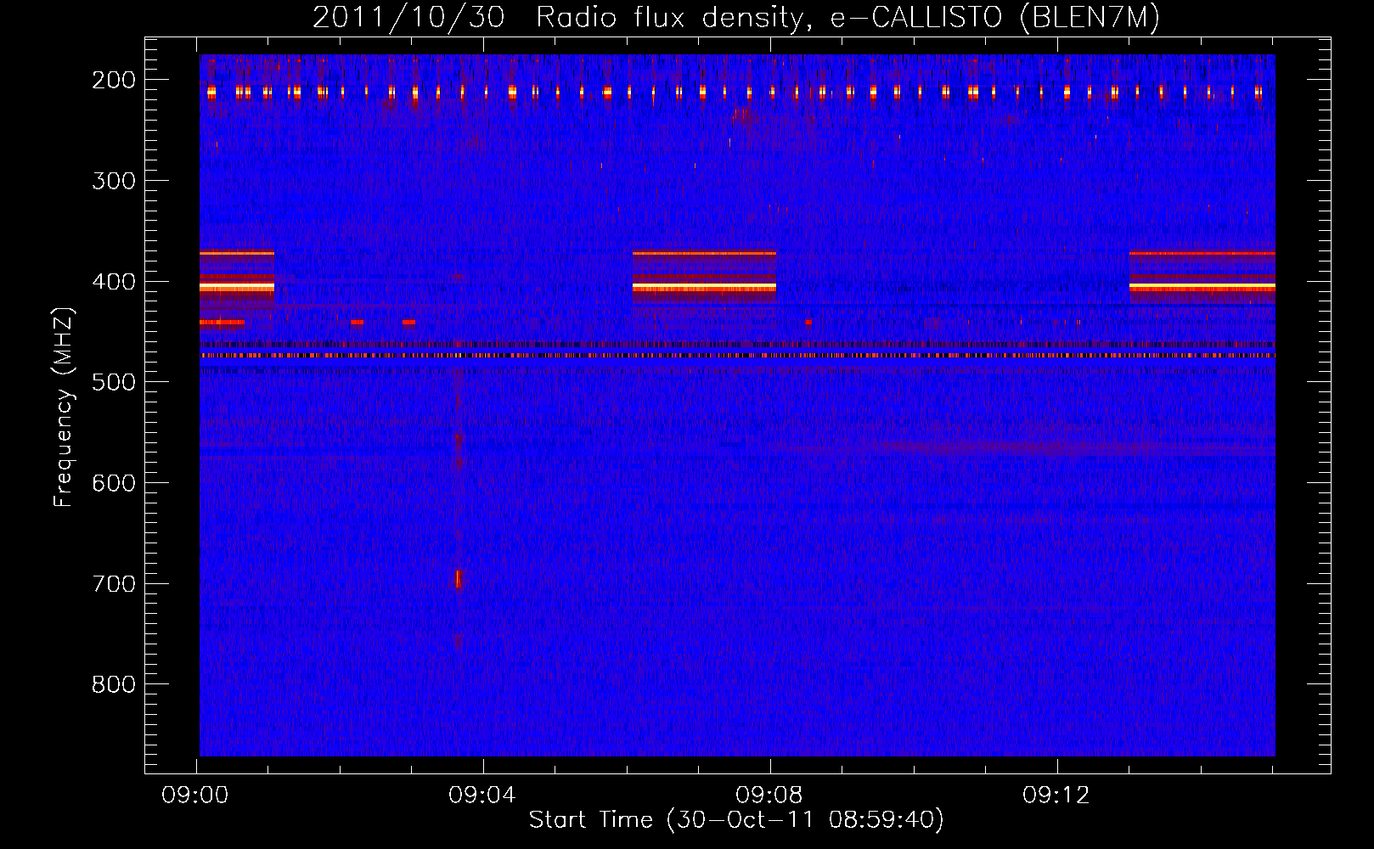Click the 600 frequency tick label
The height and width of the screenshot is (849, 1374).
[x=114, y=483]
